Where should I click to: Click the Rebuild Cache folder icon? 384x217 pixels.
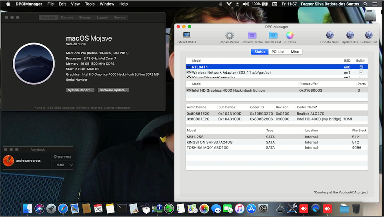[x=252, y=35]
